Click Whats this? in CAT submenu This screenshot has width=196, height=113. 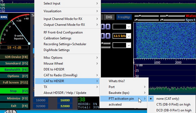pyautogui.click(x=124, y=81)
